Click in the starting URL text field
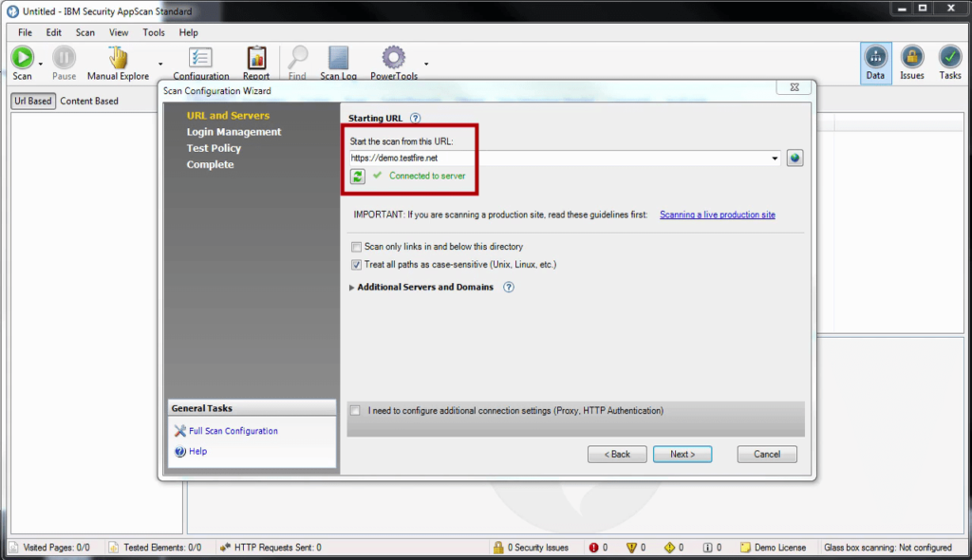 [558, 159]
